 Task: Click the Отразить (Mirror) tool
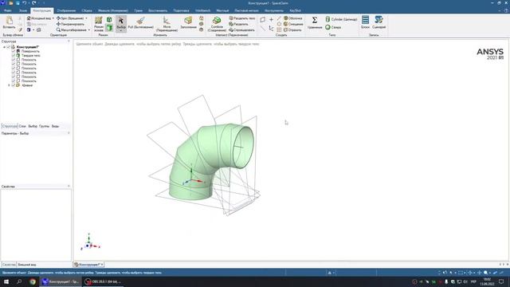click(x=292, y=30)
